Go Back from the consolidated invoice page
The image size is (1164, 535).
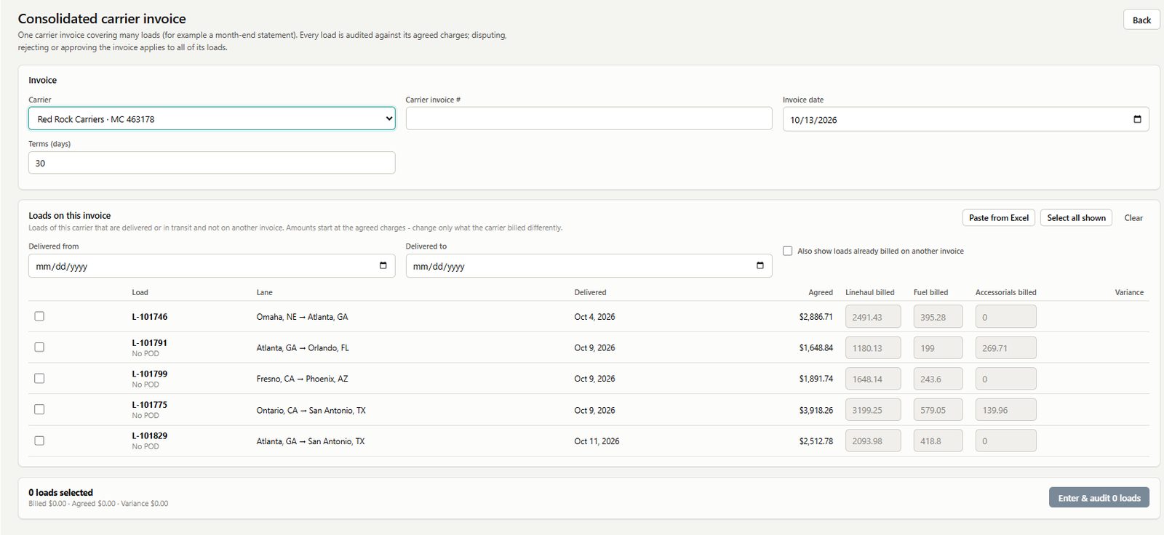(x=1141, y=20)
